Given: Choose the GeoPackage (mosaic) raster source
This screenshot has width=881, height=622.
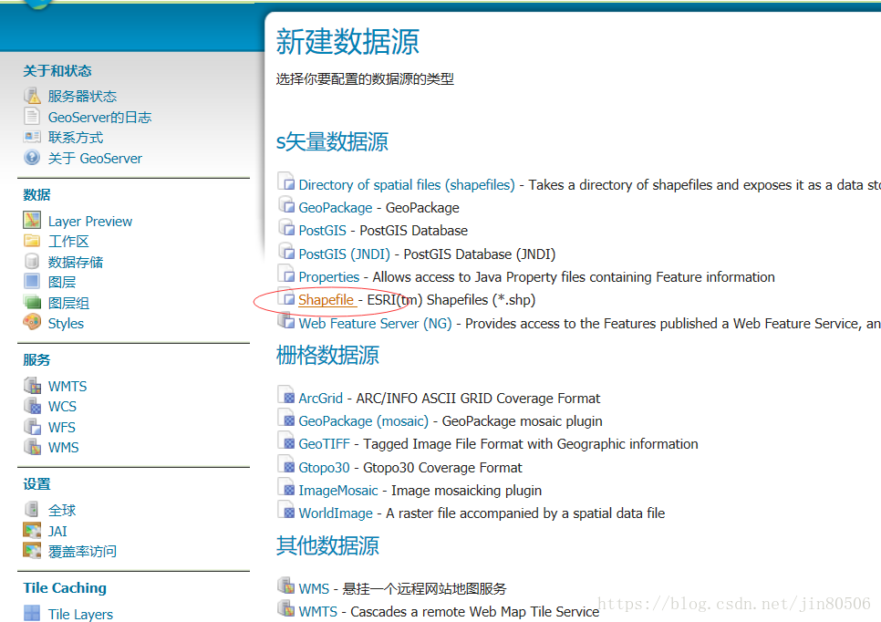Looking at the screenshot, I should (x=364, y=421).
